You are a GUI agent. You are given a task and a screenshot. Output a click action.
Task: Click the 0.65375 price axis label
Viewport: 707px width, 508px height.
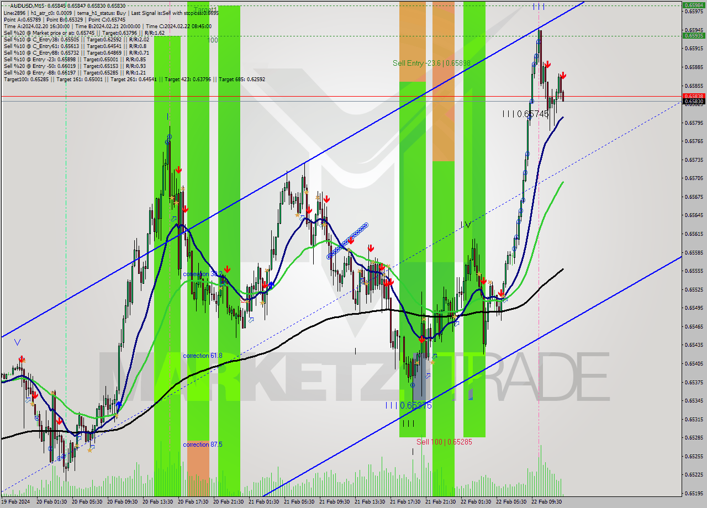pyautogui.click(x=694, y=382)
